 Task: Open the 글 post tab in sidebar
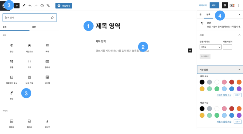pos(200,14)
